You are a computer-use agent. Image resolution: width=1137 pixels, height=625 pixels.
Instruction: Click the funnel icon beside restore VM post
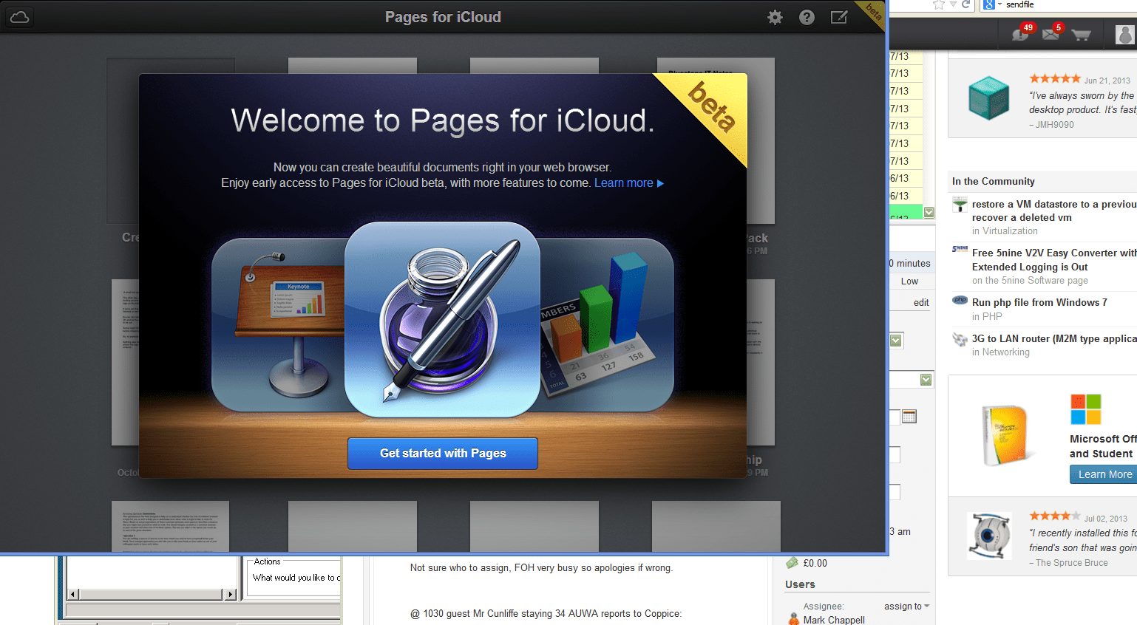point(960,204)
